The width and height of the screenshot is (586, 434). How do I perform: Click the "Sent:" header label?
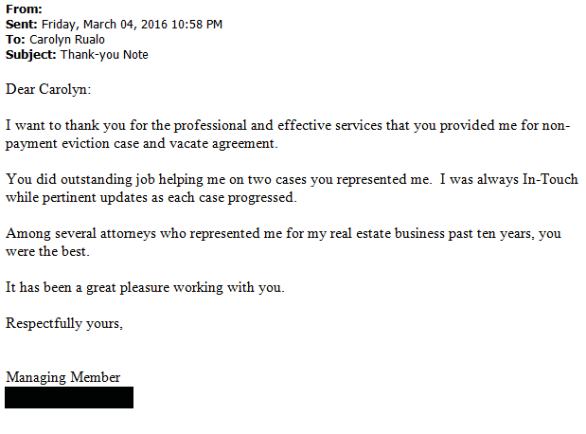[x=23, y=24]
